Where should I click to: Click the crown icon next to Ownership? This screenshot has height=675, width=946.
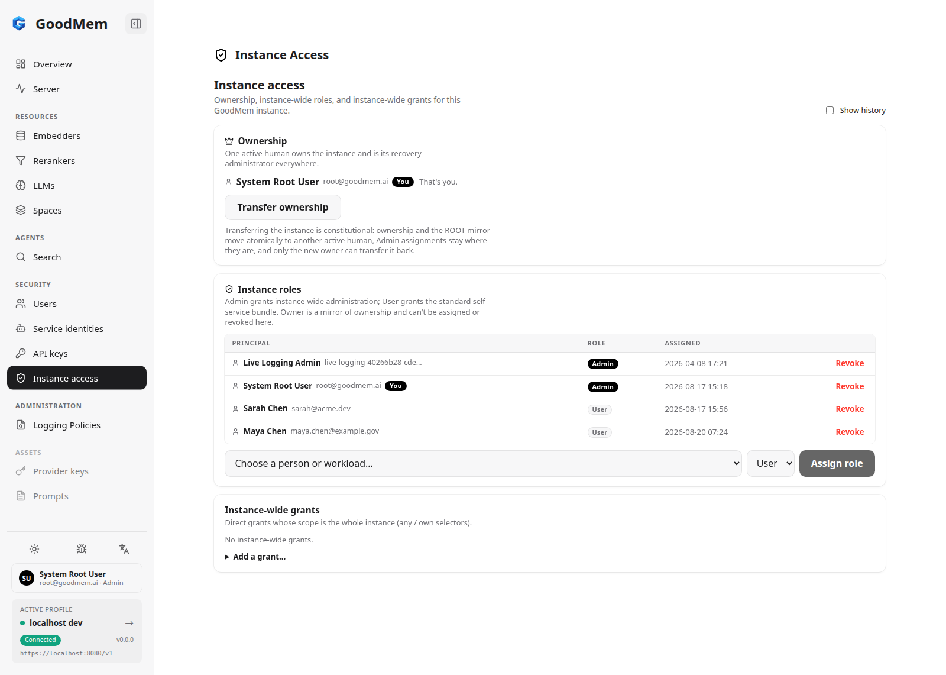229,141
